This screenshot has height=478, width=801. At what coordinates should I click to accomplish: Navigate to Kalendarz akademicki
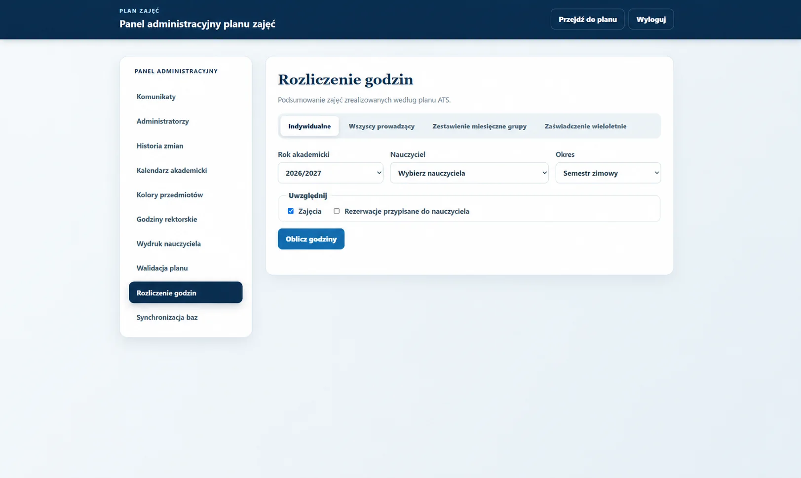(x=186, y=170)
